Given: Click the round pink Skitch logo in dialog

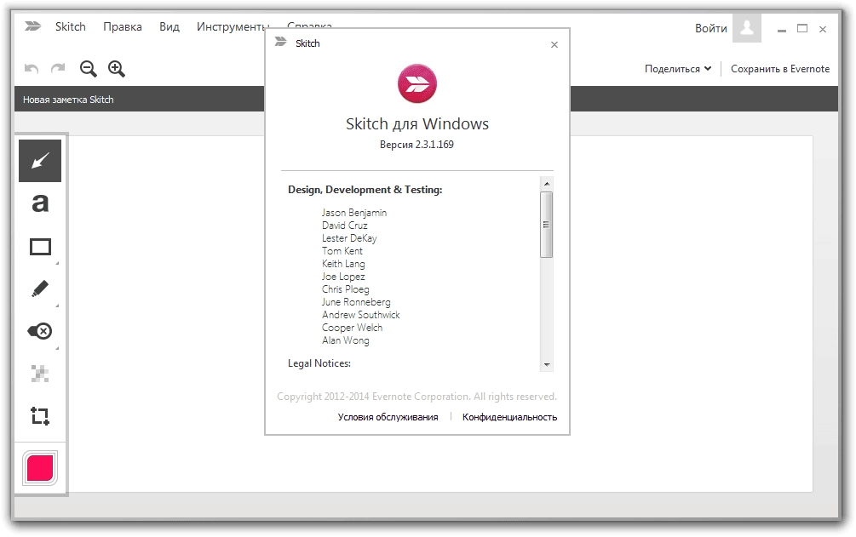Looking at the screenshot, I should coord(417,83).
